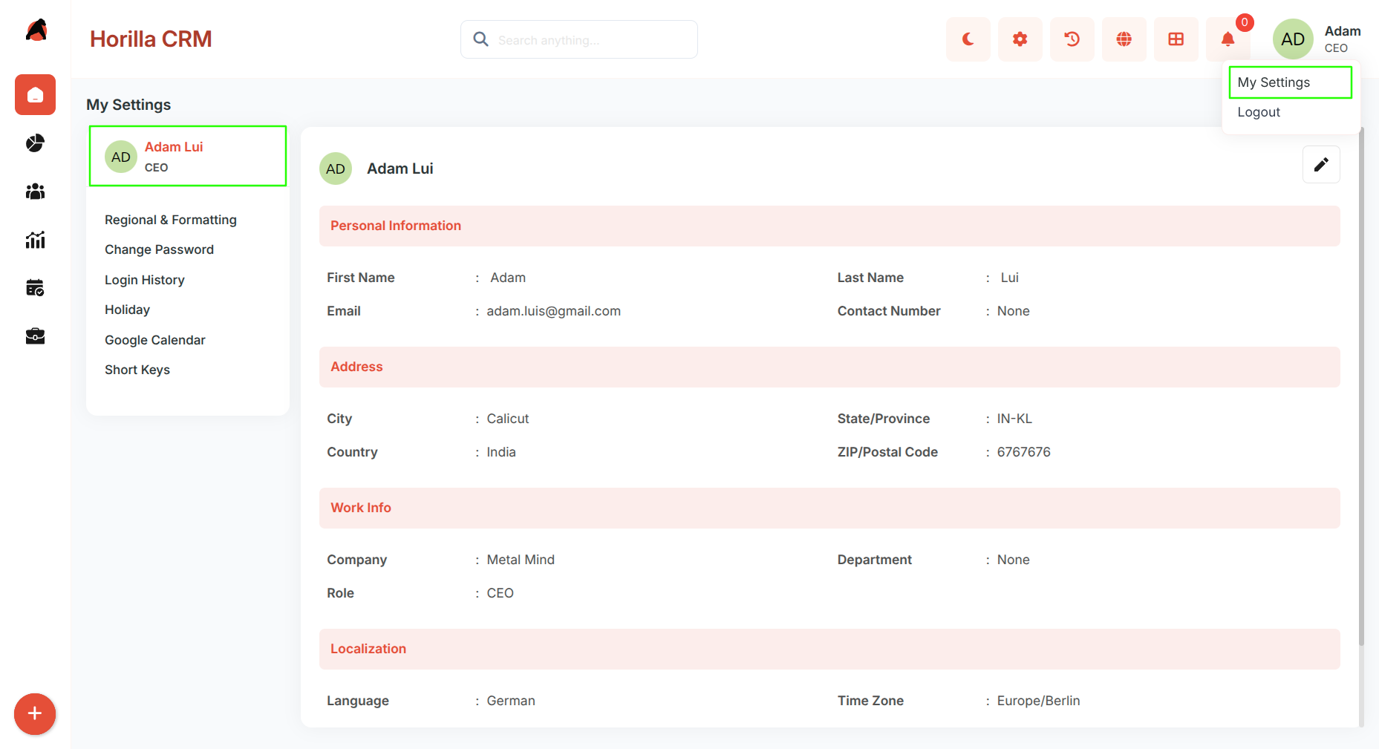Open the notifications bell icon
This screenshot has height=749, width=1379.
point(1228,39)
